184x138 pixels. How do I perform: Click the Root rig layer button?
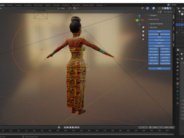click(159, 69)
